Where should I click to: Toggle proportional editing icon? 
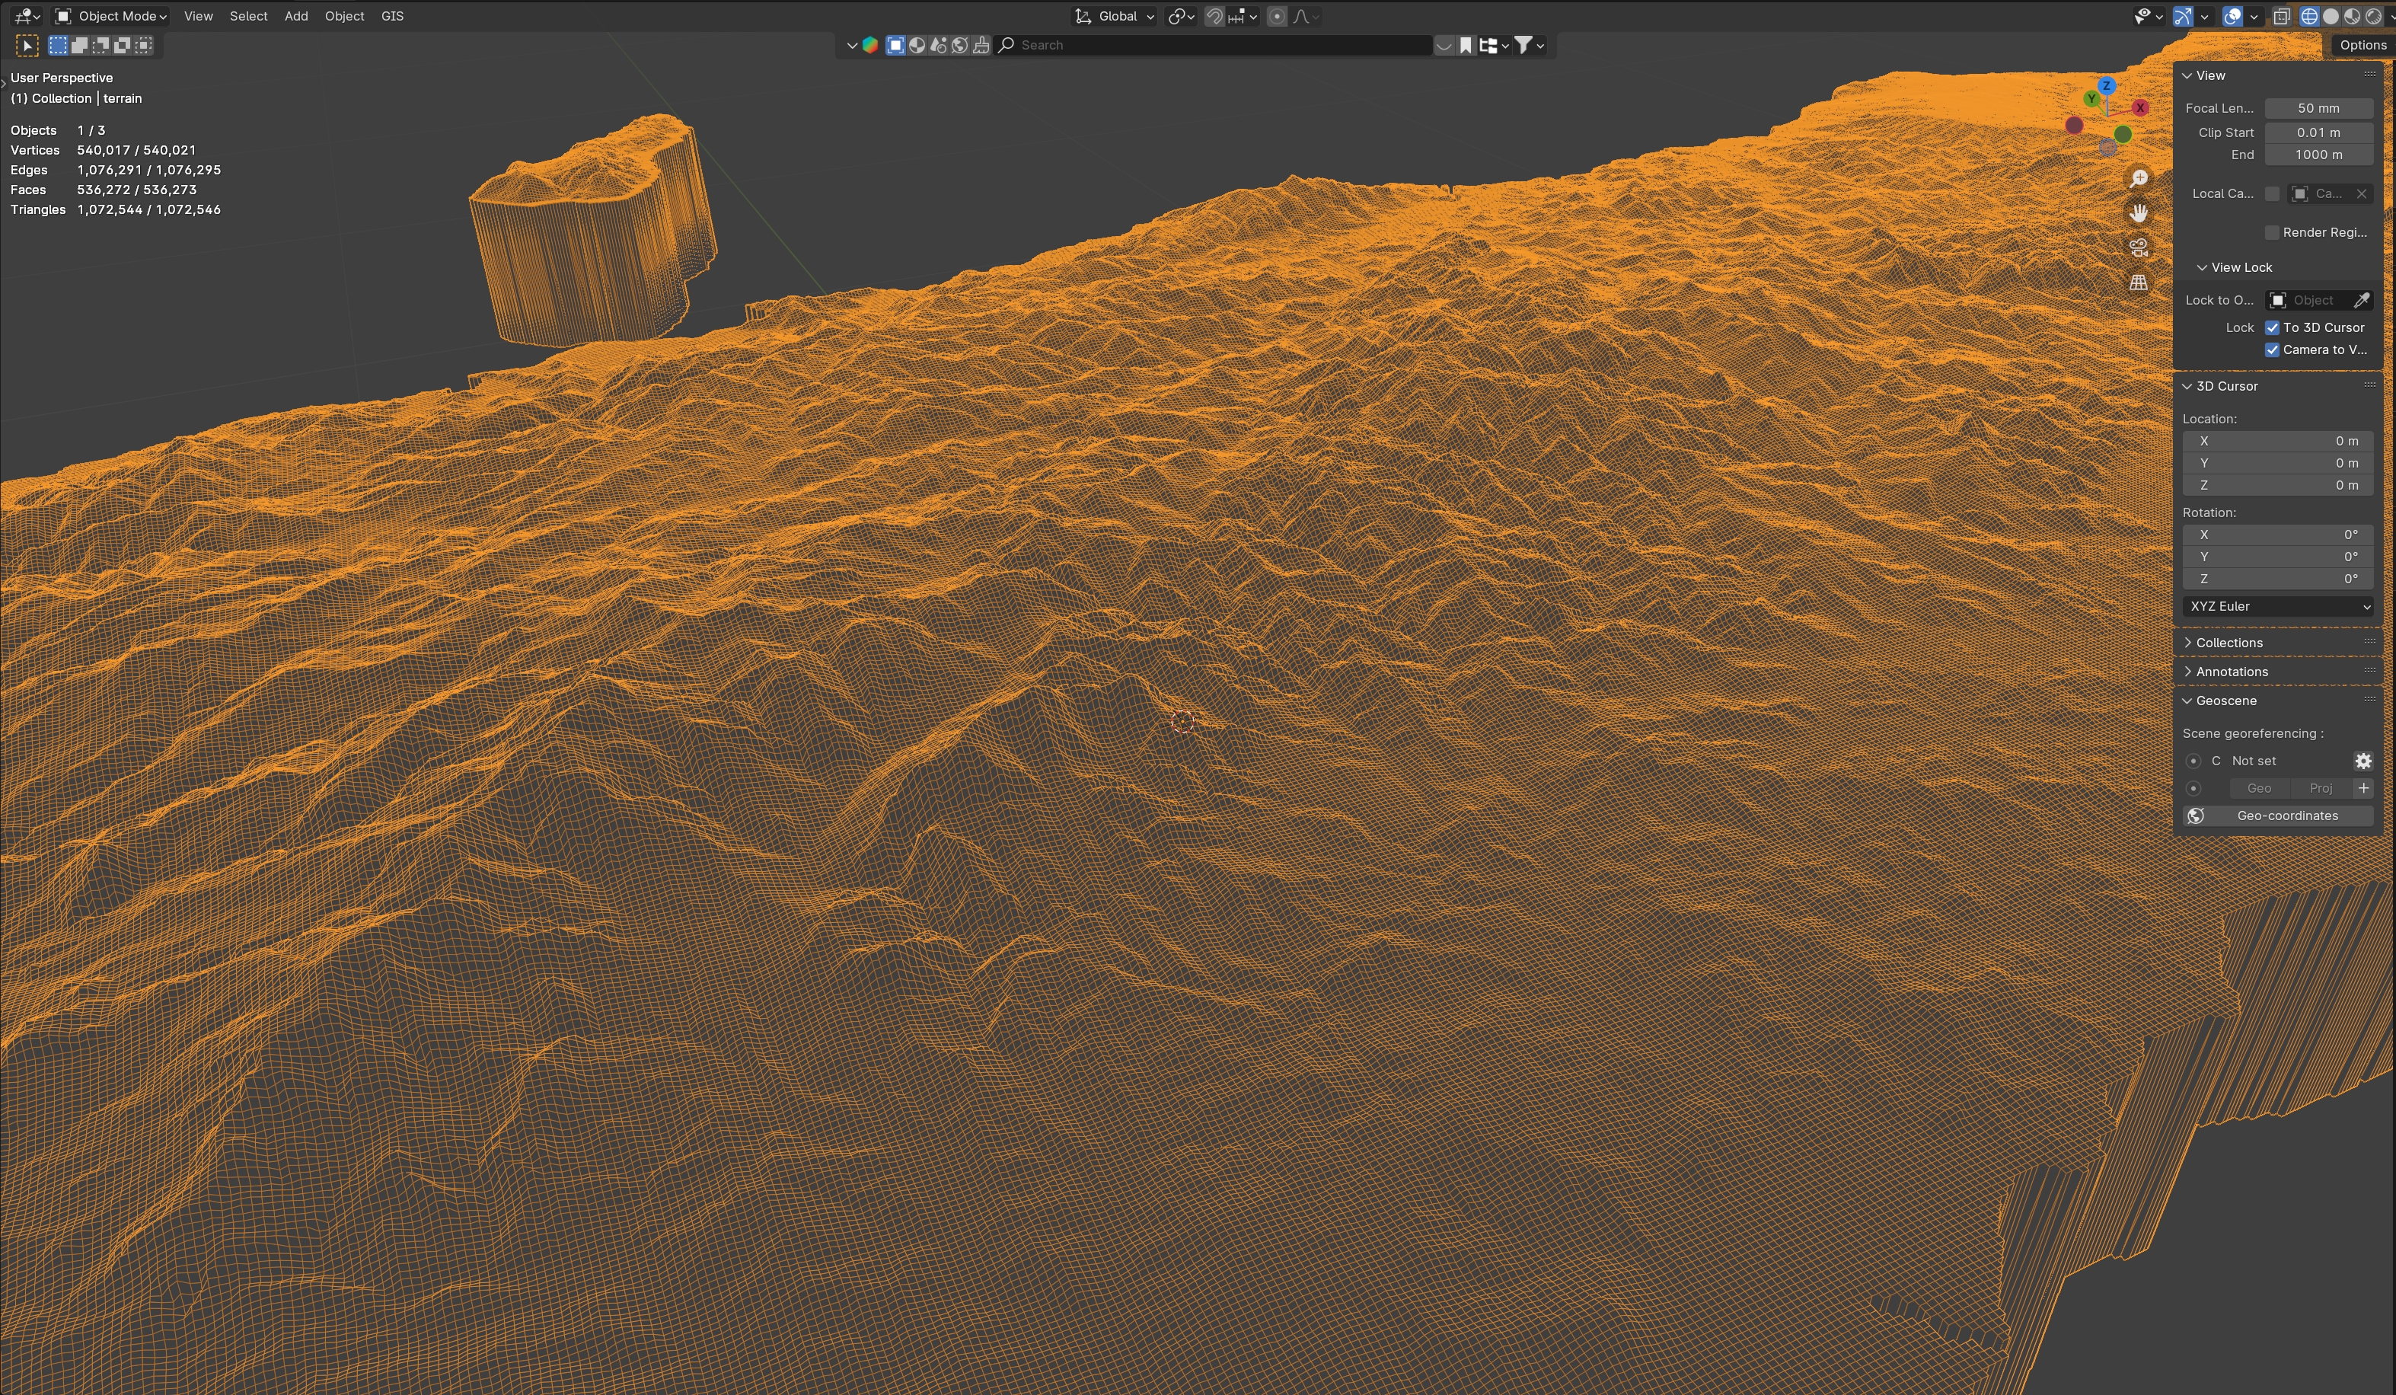click(1277, 16)
